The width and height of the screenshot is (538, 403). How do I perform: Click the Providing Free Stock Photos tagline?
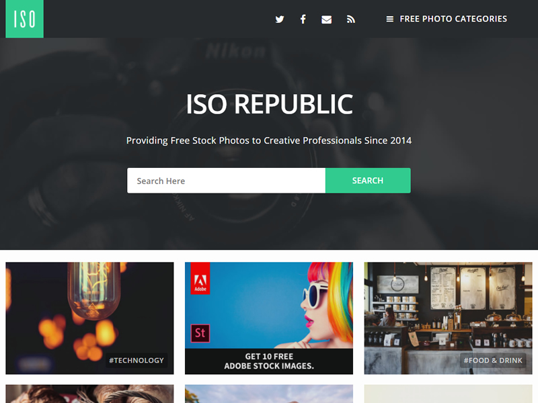click(x=269, y=140)
